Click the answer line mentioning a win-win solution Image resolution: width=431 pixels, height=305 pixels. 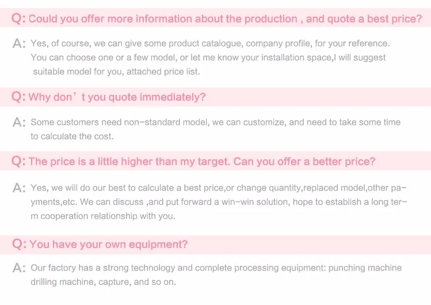click(219, 202)
